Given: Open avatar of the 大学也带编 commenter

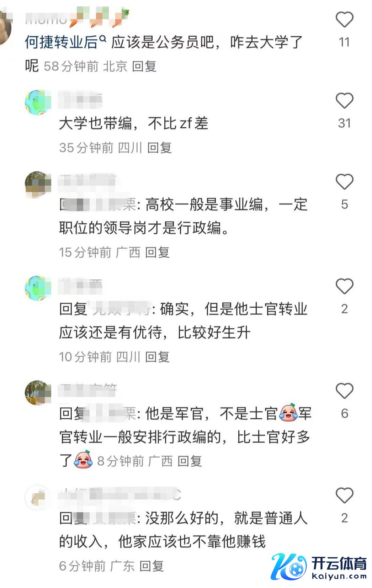Looking at the screenshot, I should point(38,102).
